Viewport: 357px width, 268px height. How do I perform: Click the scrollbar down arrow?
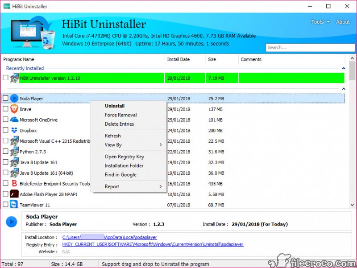352,205
